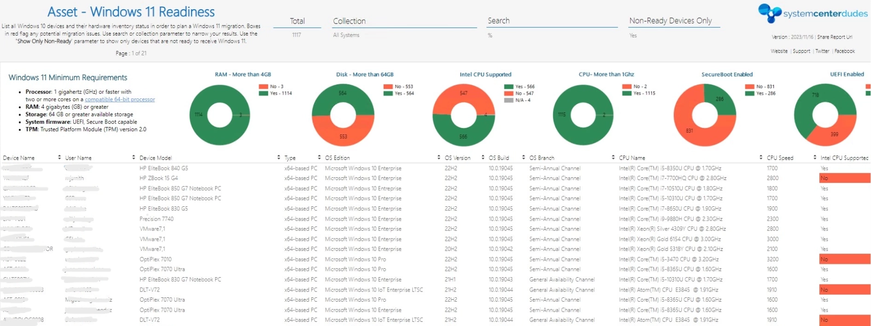Viewport: 871px width, 326px height.
Task: Open the Support link
Action: (801, 51)
